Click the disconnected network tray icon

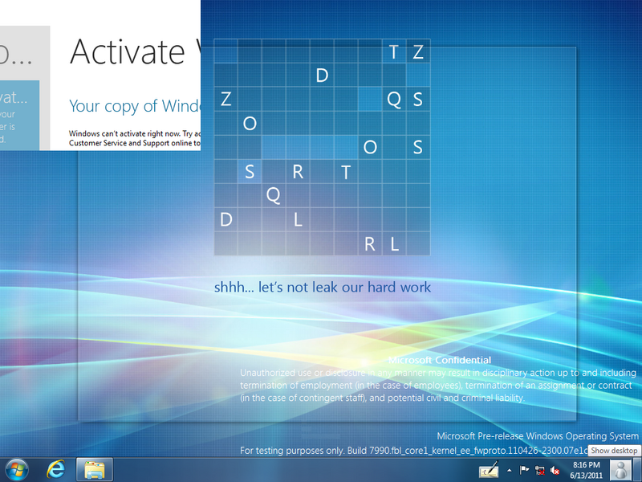(539, 470)
